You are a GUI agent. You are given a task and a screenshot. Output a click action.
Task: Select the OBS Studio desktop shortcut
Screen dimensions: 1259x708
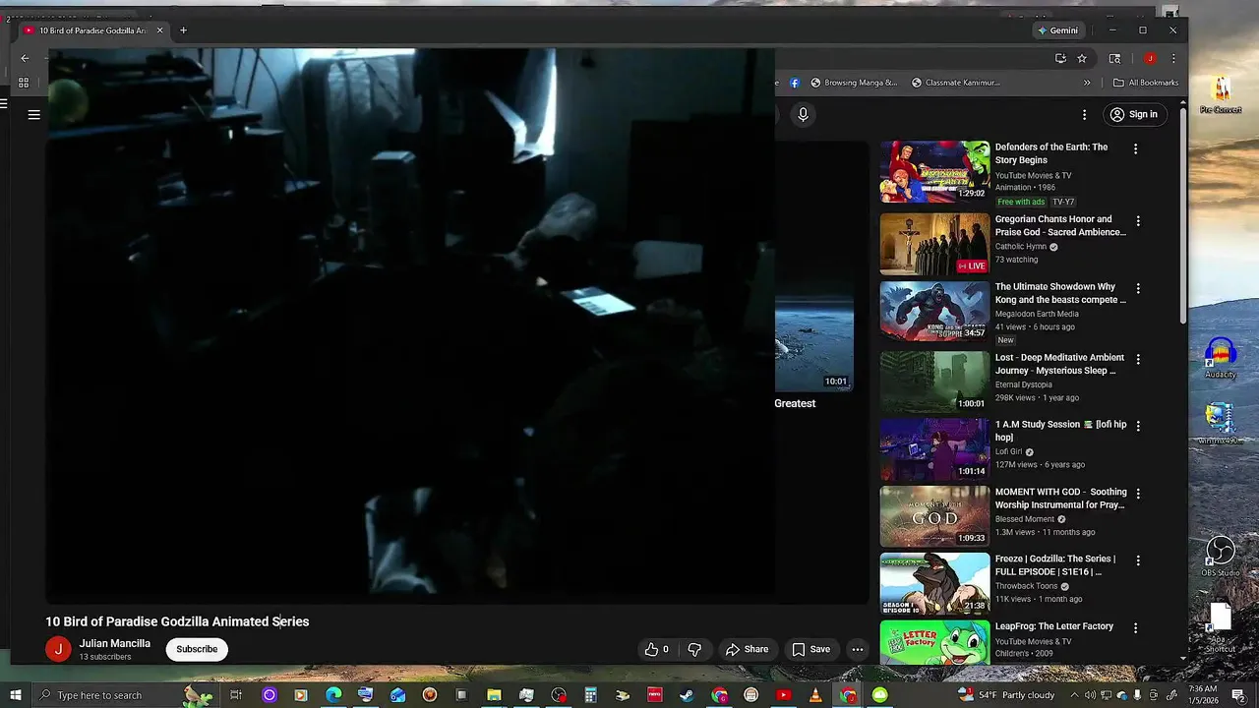pyautogui.click(x=1221, y=558)
